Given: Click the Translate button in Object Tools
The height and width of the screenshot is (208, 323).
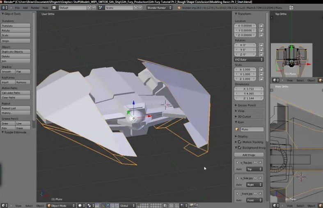Looking at the screenshot, I should click(x=16, y=26).
